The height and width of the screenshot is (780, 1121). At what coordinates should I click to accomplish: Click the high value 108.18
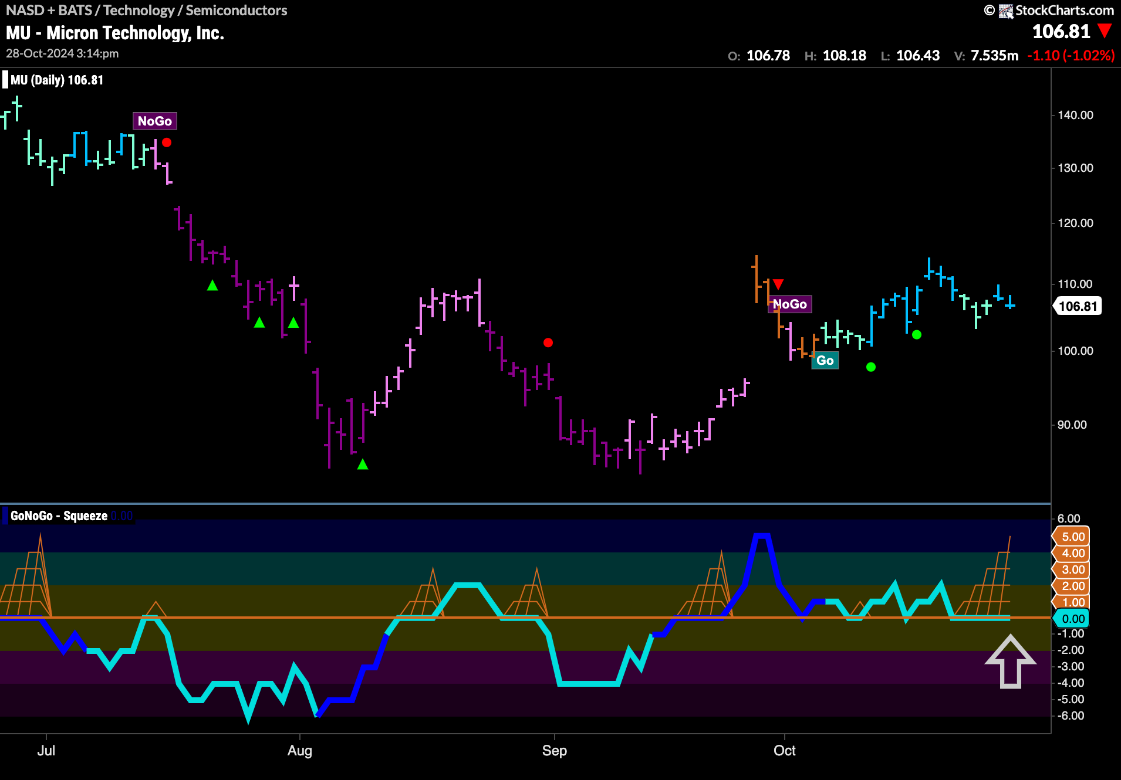coord(844,56)
